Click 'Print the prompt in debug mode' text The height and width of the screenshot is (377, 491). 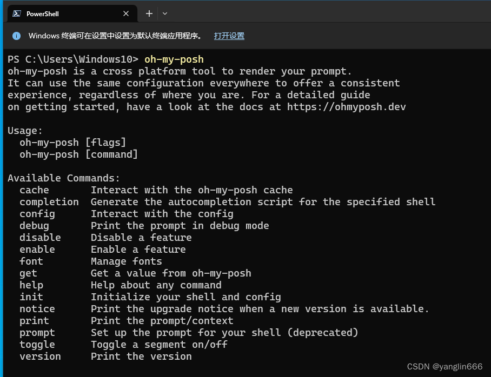(x=180, y=226)
